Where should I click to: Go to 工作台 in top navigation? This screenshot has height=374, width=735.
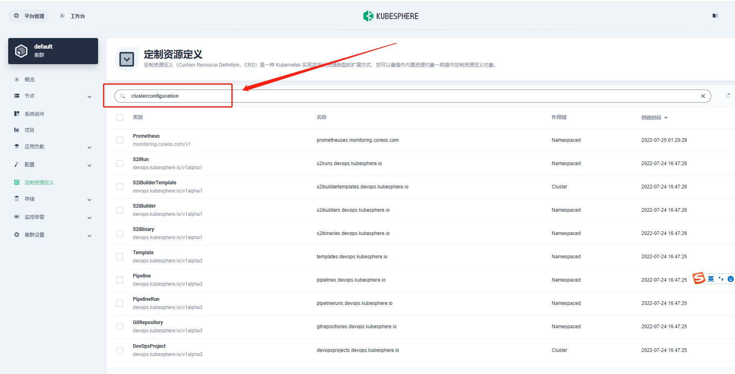(x=73, y=16)
